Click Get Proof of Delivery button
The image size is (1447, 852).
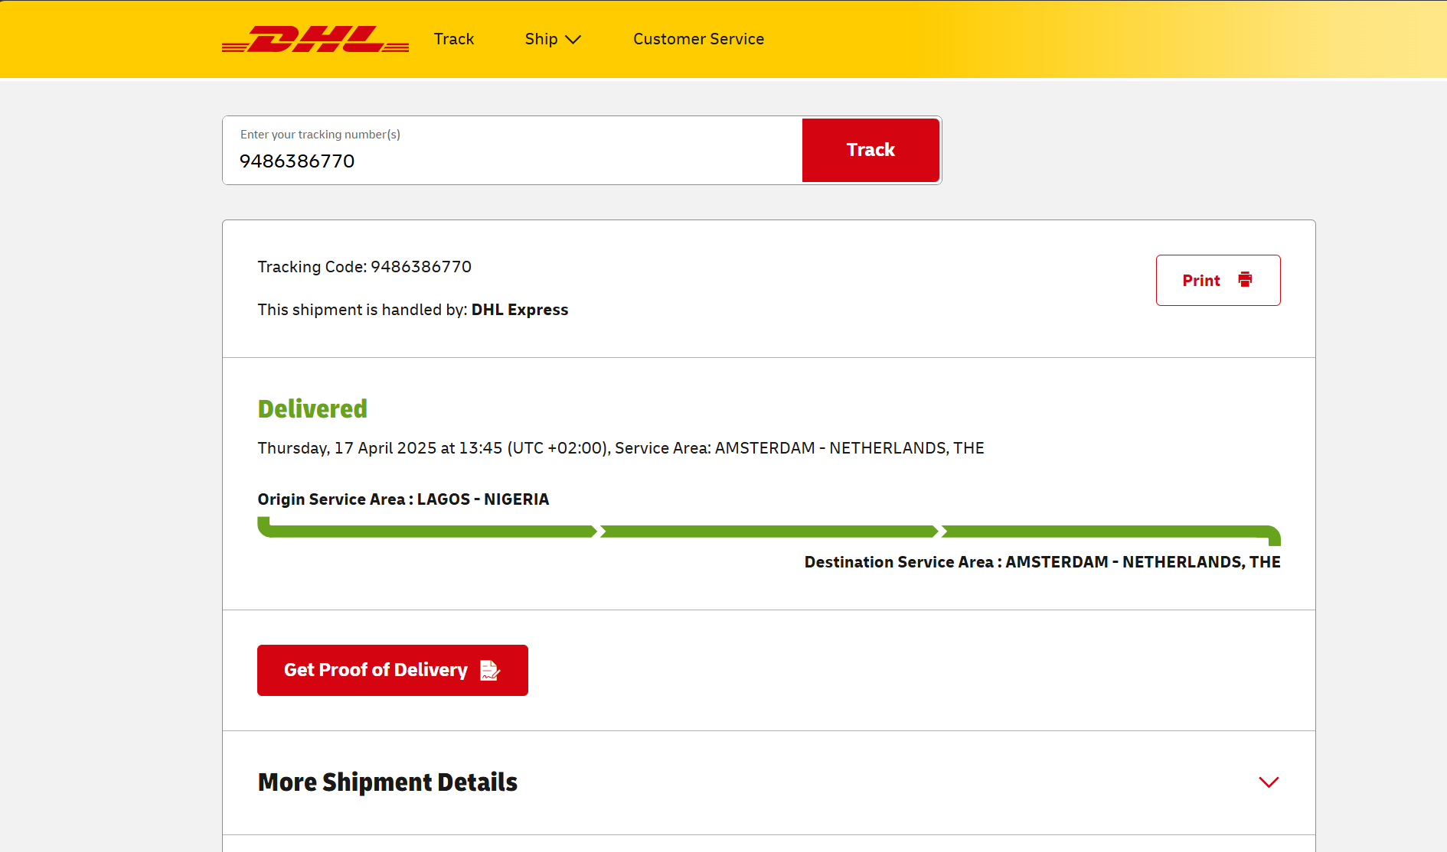[393, 670]
